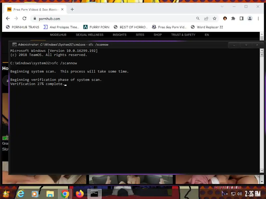The image size is (266, 199).
Task: Click '(c) 2018 TeamOS. All rights reserved.' text
Action: (x=49, y=55)
